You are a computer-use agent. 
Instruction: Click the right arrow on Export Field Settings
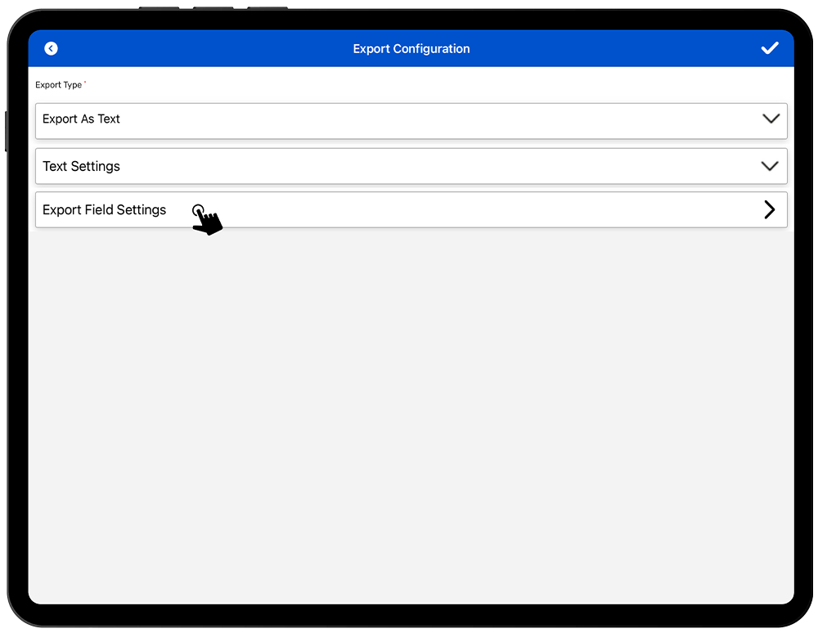[x=769, y=210]
